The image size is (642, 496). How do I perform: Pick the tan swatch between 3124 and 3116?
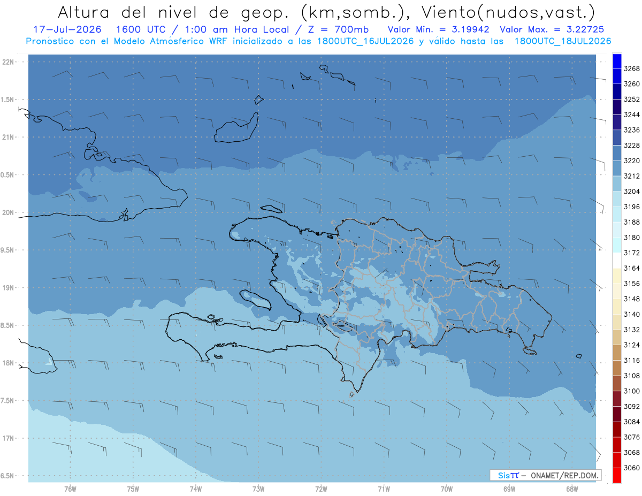(617, 353)
